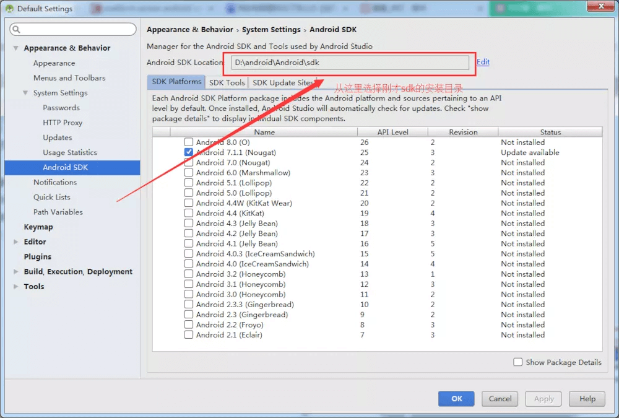
Task: Select the Android 2.2 (Froyo) row
Action: click(x=378, y=324)
